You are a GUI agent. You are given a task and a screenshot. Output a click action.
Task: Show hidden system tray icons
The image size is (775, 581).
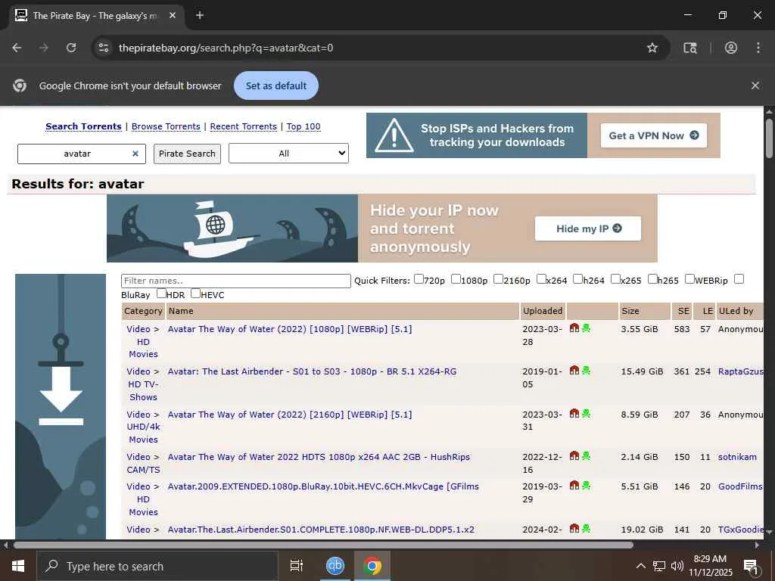point(640,566)
